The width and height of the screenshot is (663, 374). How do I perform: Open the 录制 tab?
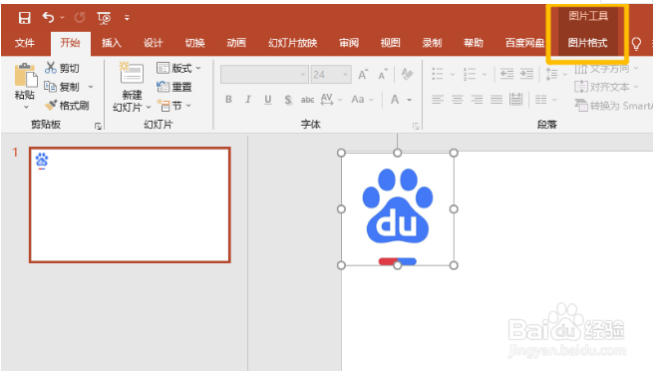point(432,43)
